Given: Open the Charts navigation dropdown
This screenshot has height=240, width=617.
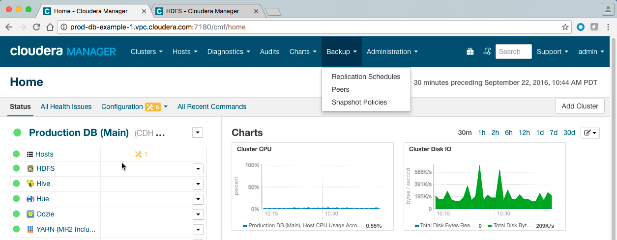Looking at the screenshot, I should 303,52.
